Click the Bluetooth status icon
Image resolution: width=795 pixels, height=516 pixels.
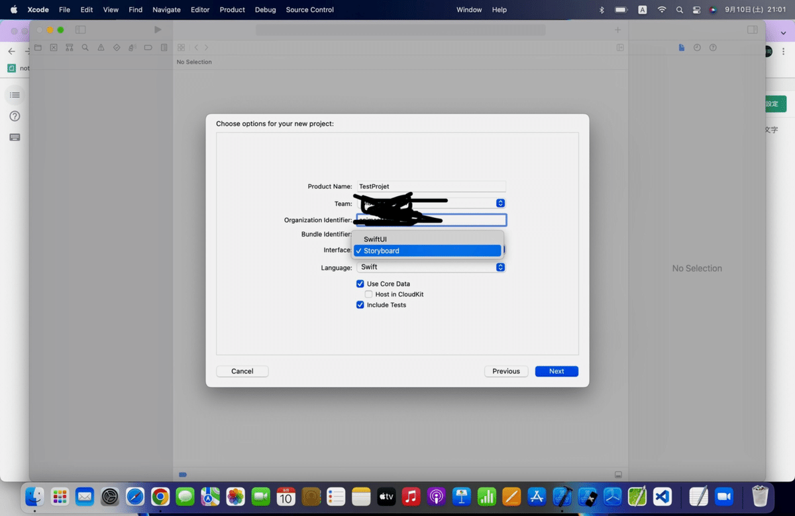602,10
